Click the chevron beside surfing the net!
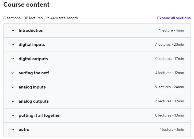 tap(13, 73)
